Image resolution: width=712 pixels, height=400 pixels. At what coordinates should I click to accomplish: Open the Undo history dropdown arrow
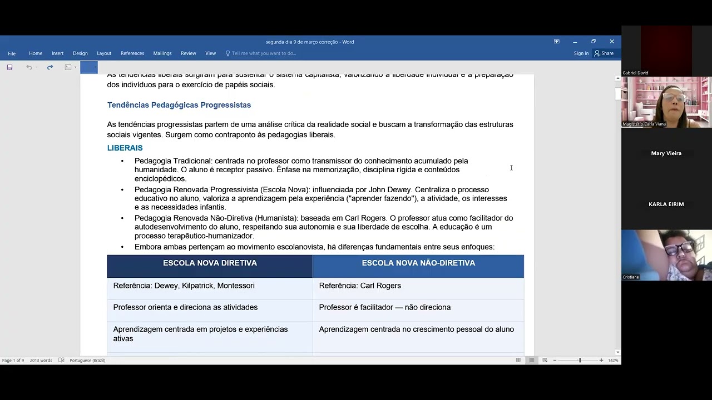(x=37, y=67)
